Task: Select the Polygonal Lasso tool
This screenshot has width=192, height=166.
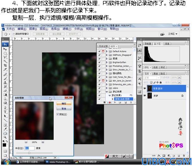Action: (5, 57)
